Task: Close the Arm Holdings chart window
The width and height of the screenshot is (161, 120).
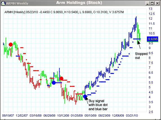Action: click(x=157, y=3)
